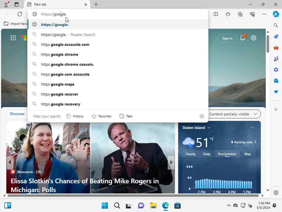This screenshot has width=282, height=212.
Task: Open the page settings gear icon
Action: click(254, 38)
